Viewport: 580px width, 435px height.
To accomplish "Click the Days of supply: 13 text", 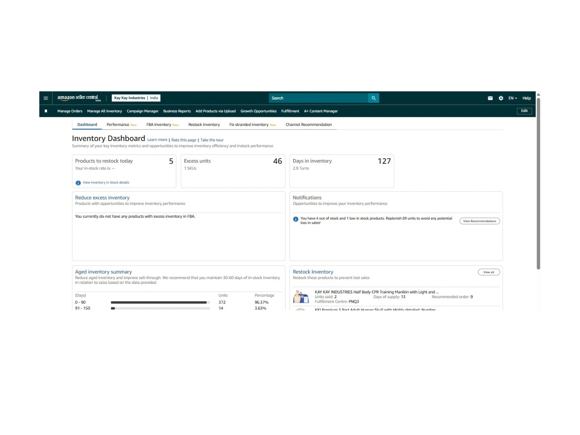I will click(x=389, y=297).
